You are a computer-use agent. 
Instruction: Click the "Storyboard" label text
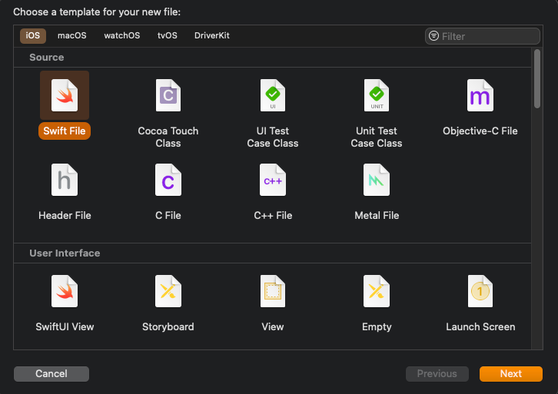click(x=168, y=326)
